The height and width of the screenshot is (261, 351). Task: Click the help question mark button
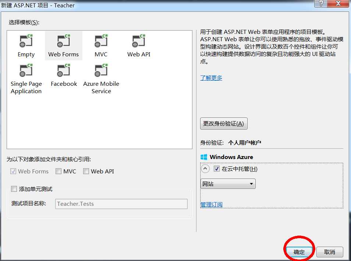point(320,4)
